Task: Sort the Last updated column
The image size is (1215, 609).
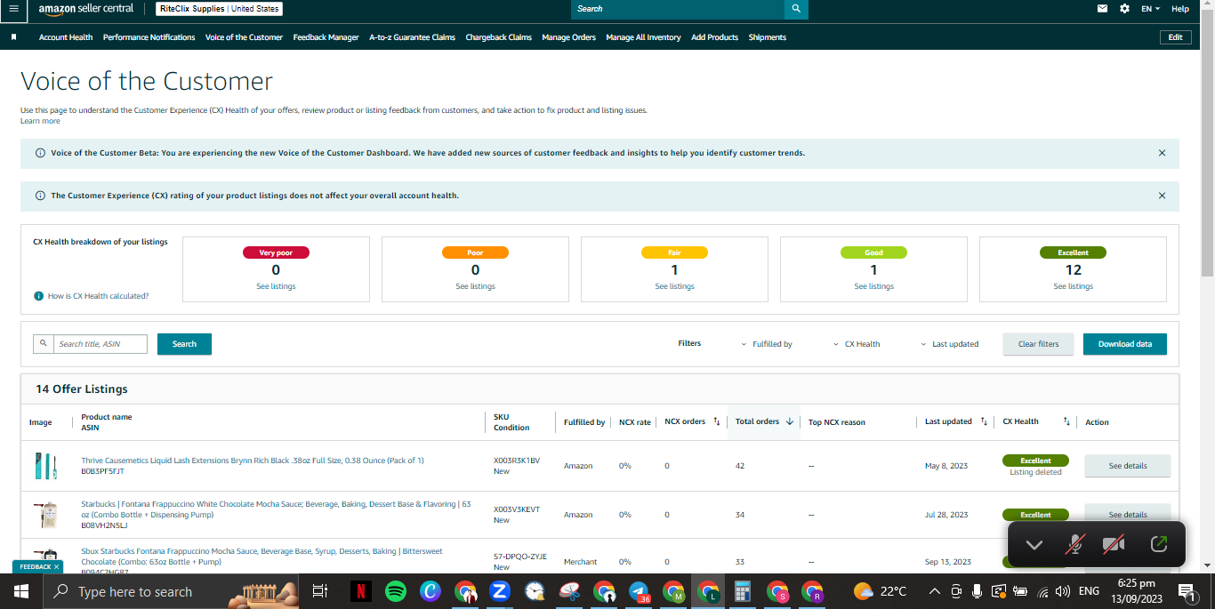Action: 984,421
